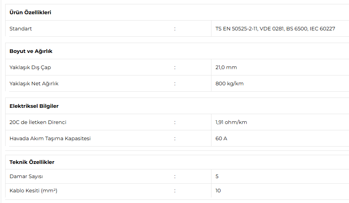Click the TS EN 50525-2-11 standards value
349x203 pixels.
[275, 29]
